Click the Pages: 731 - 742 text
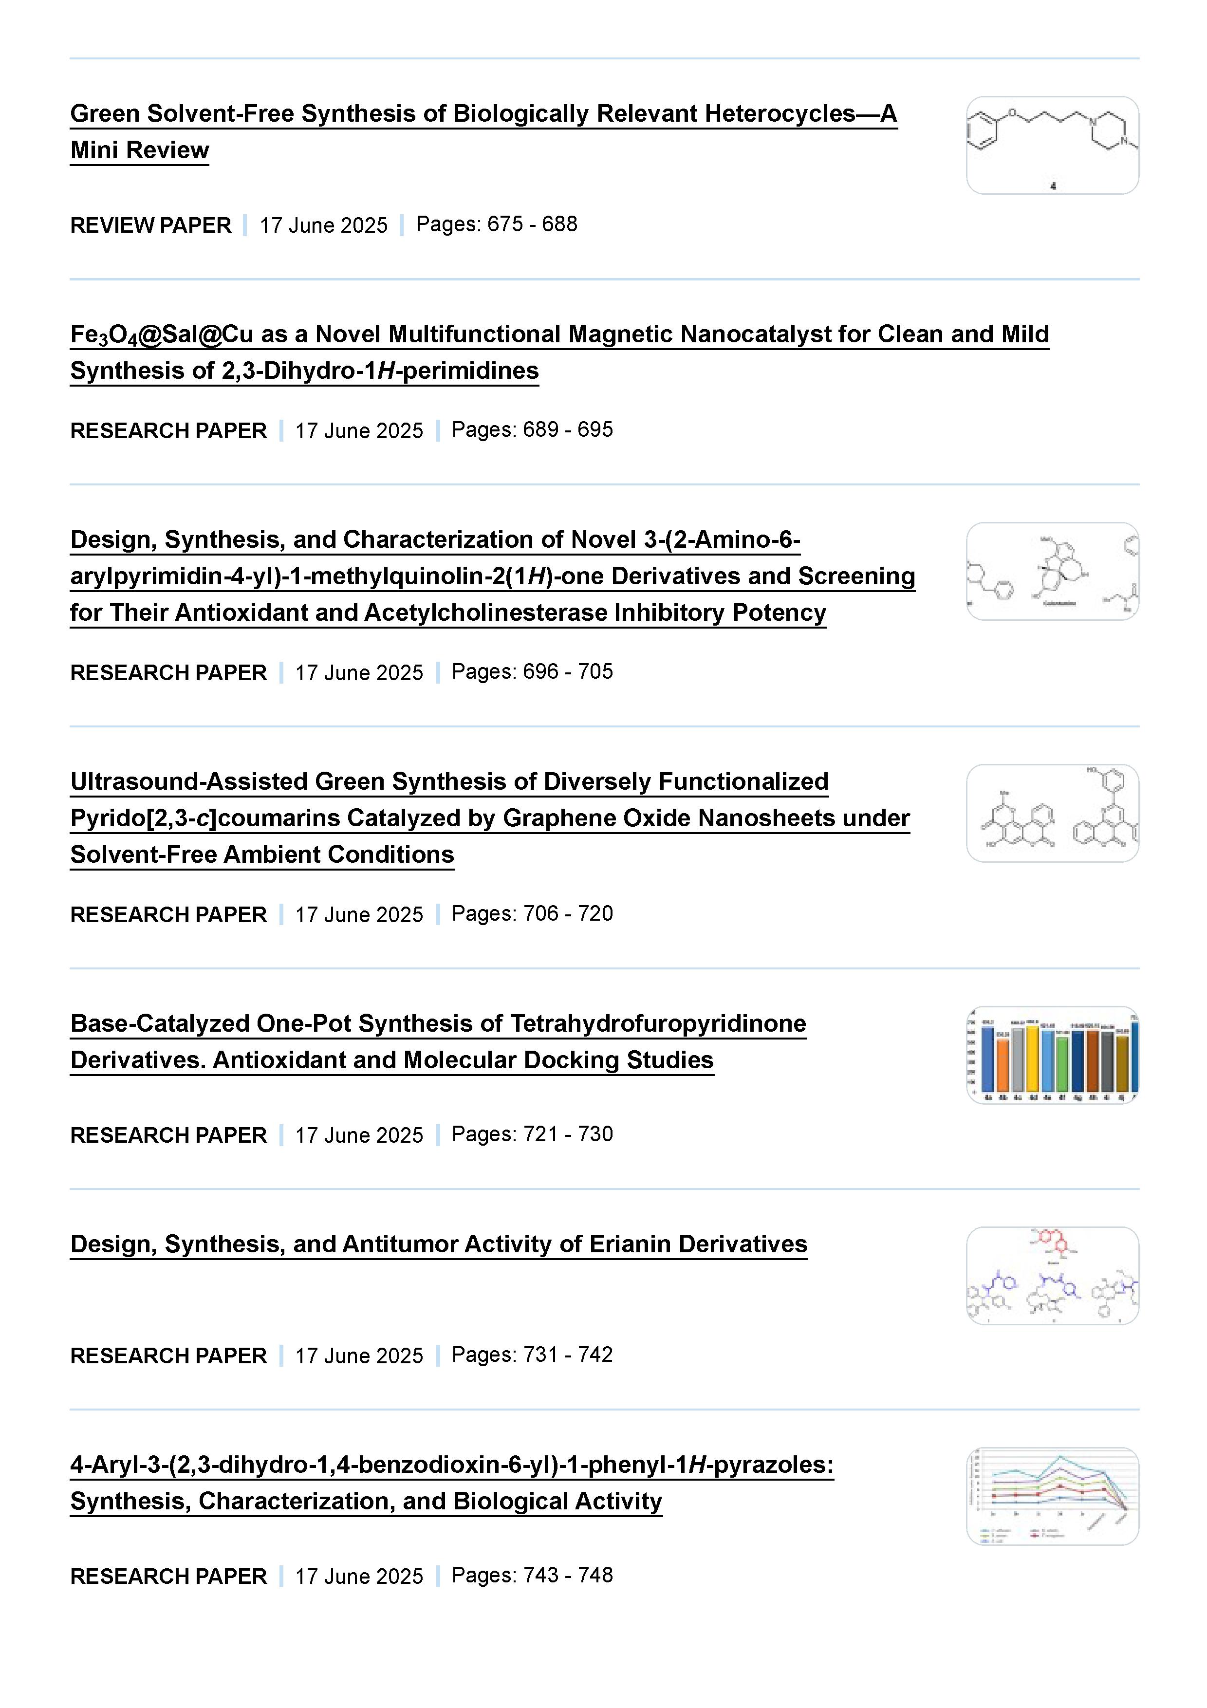 tap(532, 1355)
